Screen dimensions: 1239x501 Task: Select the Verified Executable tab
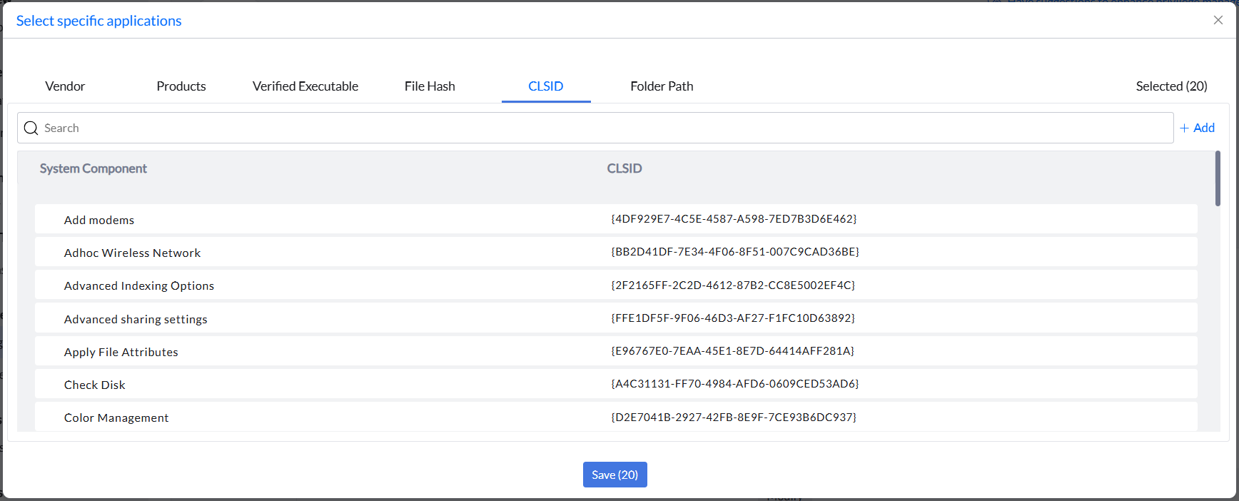tap(305, 86)
